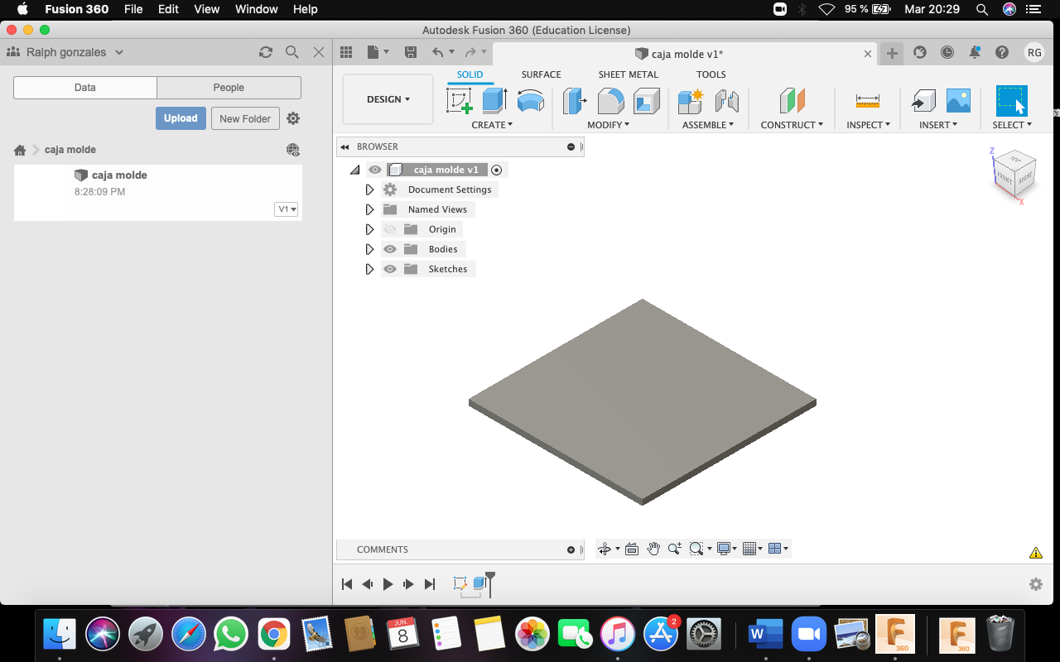Image resolution: width=1060 pixels, height=662 pixels.
Task: Select the Extrude tool
Action: click(494, 101)
